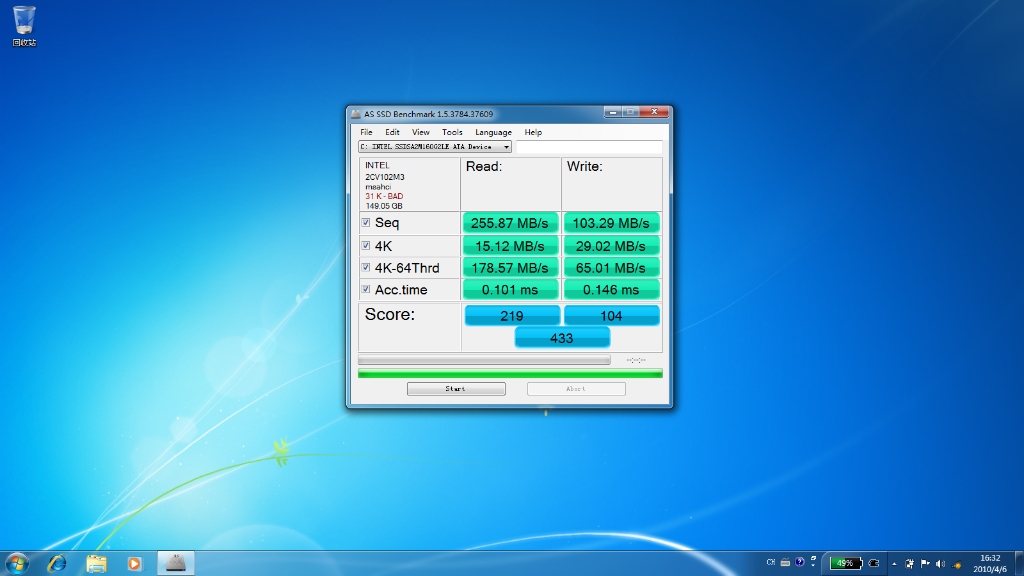1024x576 pixels.
Task: Launch Internet Explorer from the taskbar
Action: [58, 564]
